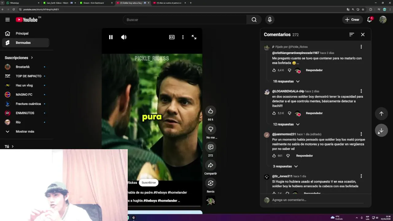Open options for cristhiangerardoespinozada1987's comment
The image size is (393, 221).
[x=361, y=47]
